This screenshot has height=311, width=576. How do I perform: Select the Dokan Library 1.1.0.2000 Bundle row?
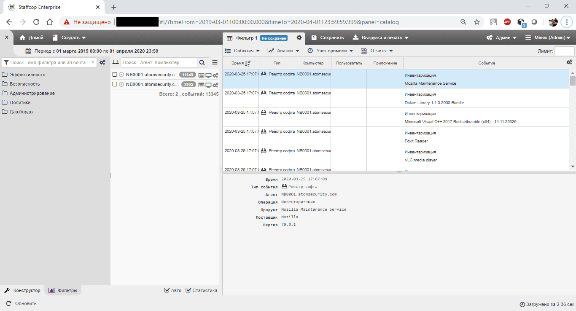pos(396,98)
